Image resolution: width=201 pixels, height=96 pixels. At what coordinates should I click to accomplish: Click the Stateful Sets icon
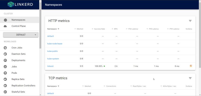pyautogui.click(x=5, y=92)
